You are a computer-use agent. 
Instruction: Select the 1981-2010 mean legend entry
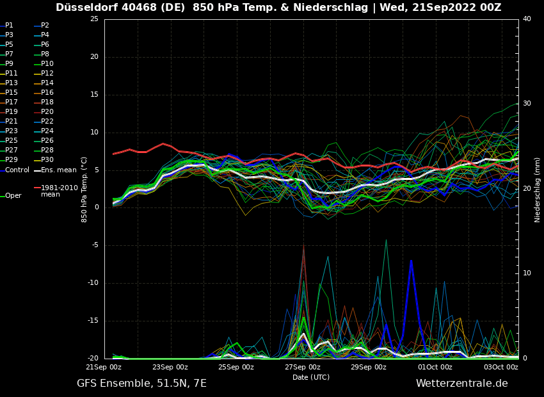click(x=59, y=191)
